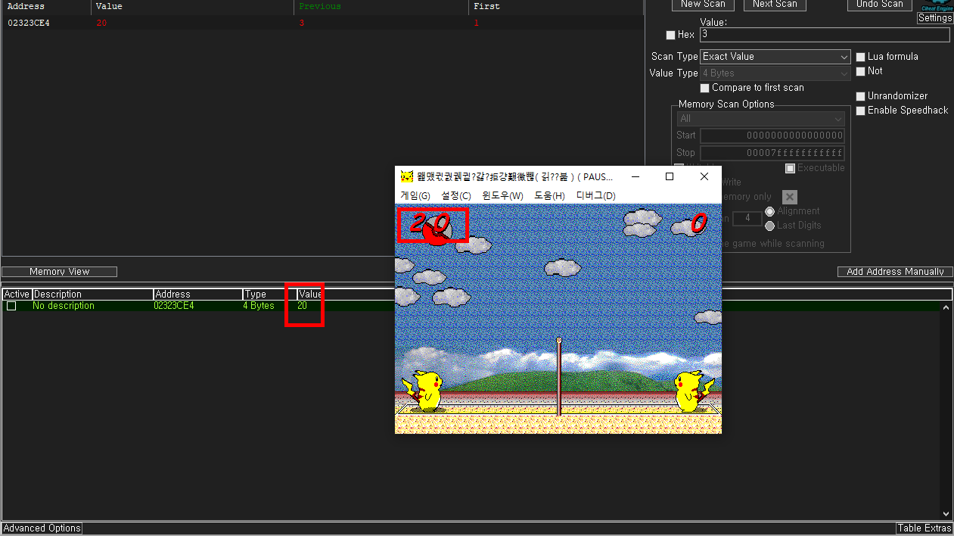Click the right Pikachu player character
This screenshot has width=954, height=536.
[692, 390]
